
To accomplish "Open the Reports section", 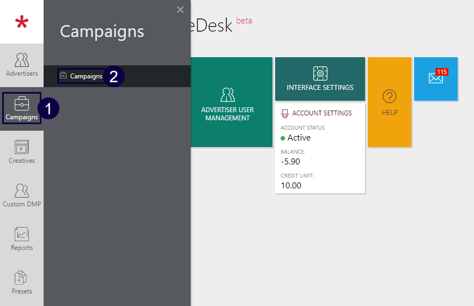I will 22,239.
